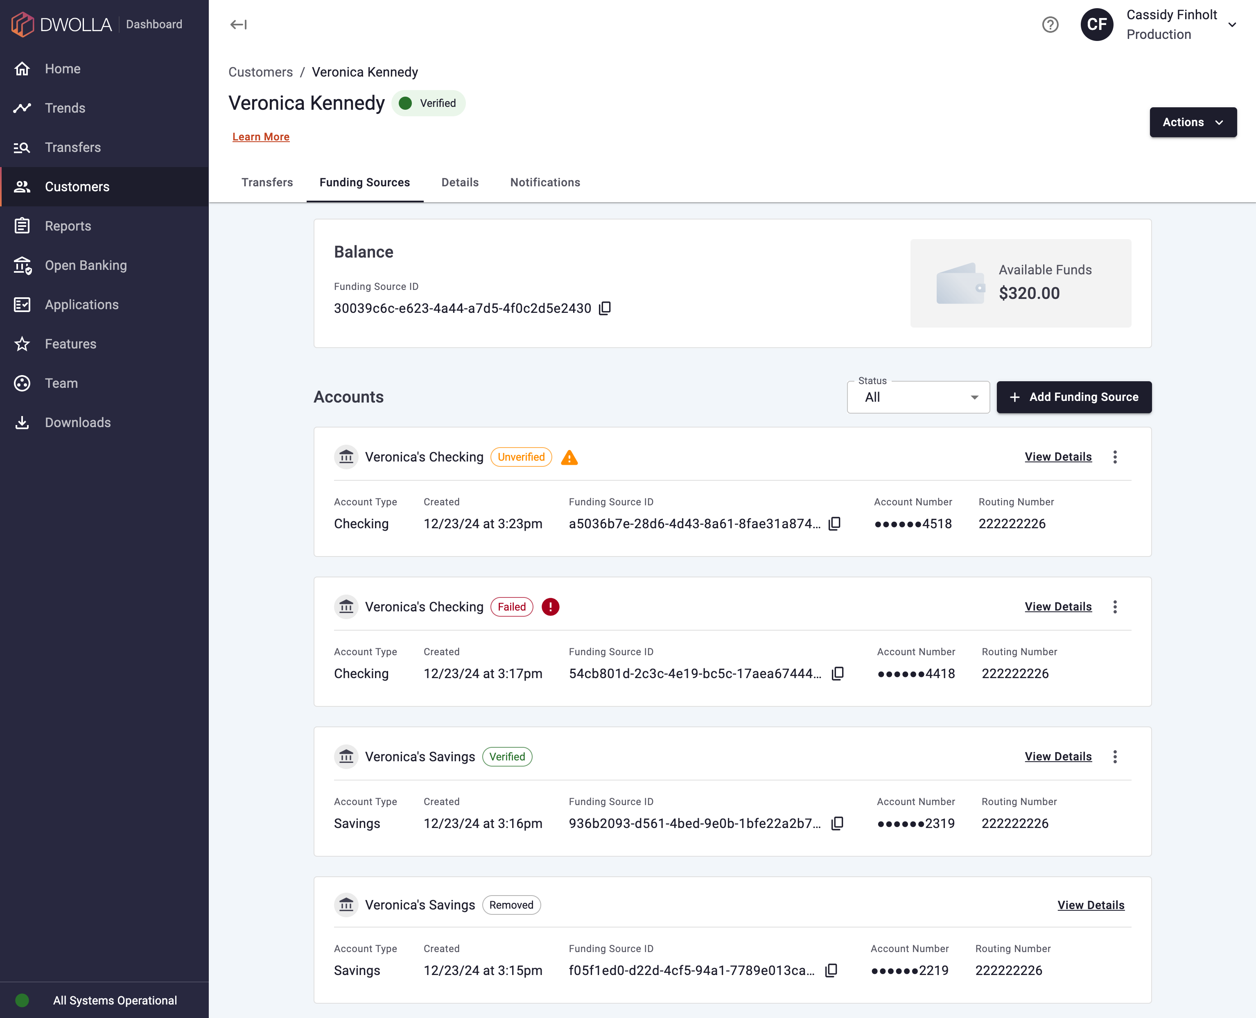The image size is (1256, 1018).
Task: View Details of the Removed savings account
Action: pyautogui.click(x=1091, y=905)
